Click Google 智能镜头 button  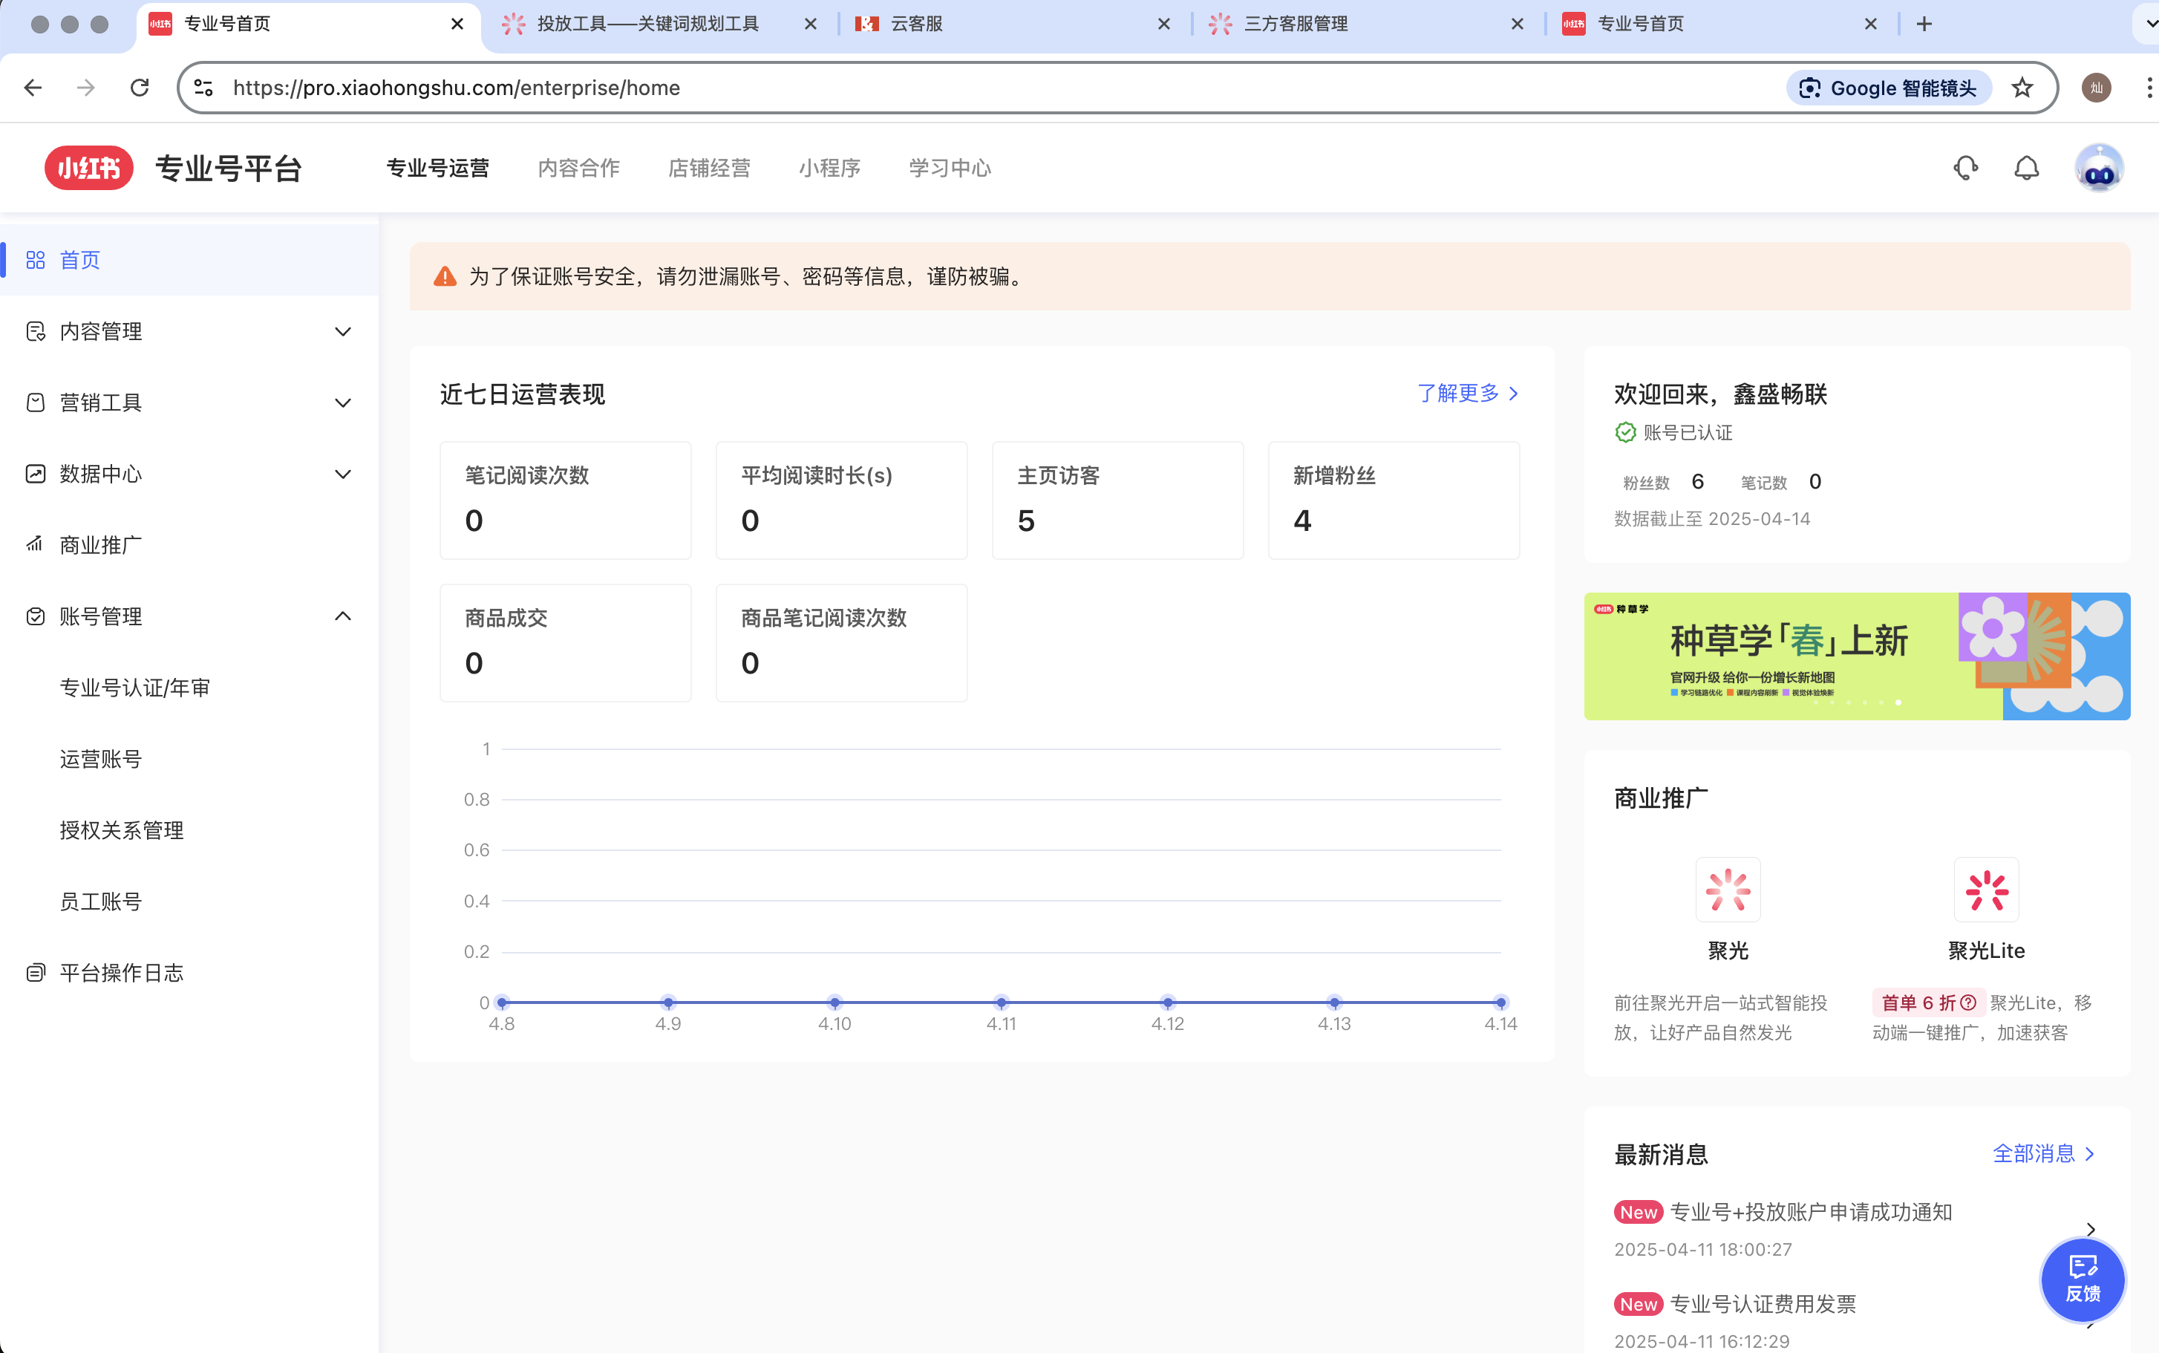tap(1888, 88)
